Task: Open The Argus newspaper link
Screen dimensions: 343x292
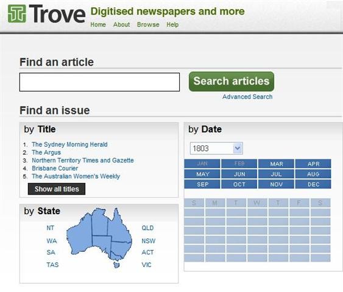Action: 46,152
